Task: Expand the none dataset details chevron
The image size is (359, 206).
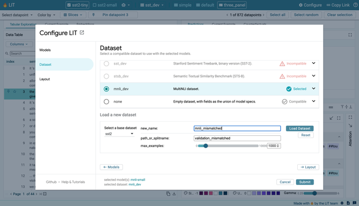Action: (x=314, y=101)
